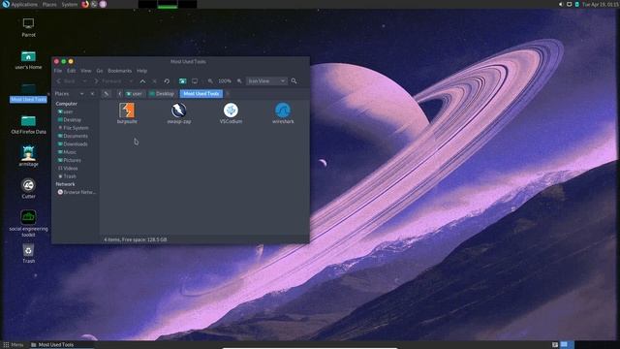Open the Go menu
Image resolution: width=620 pixels, height=349 pixels.
point(100,71)
